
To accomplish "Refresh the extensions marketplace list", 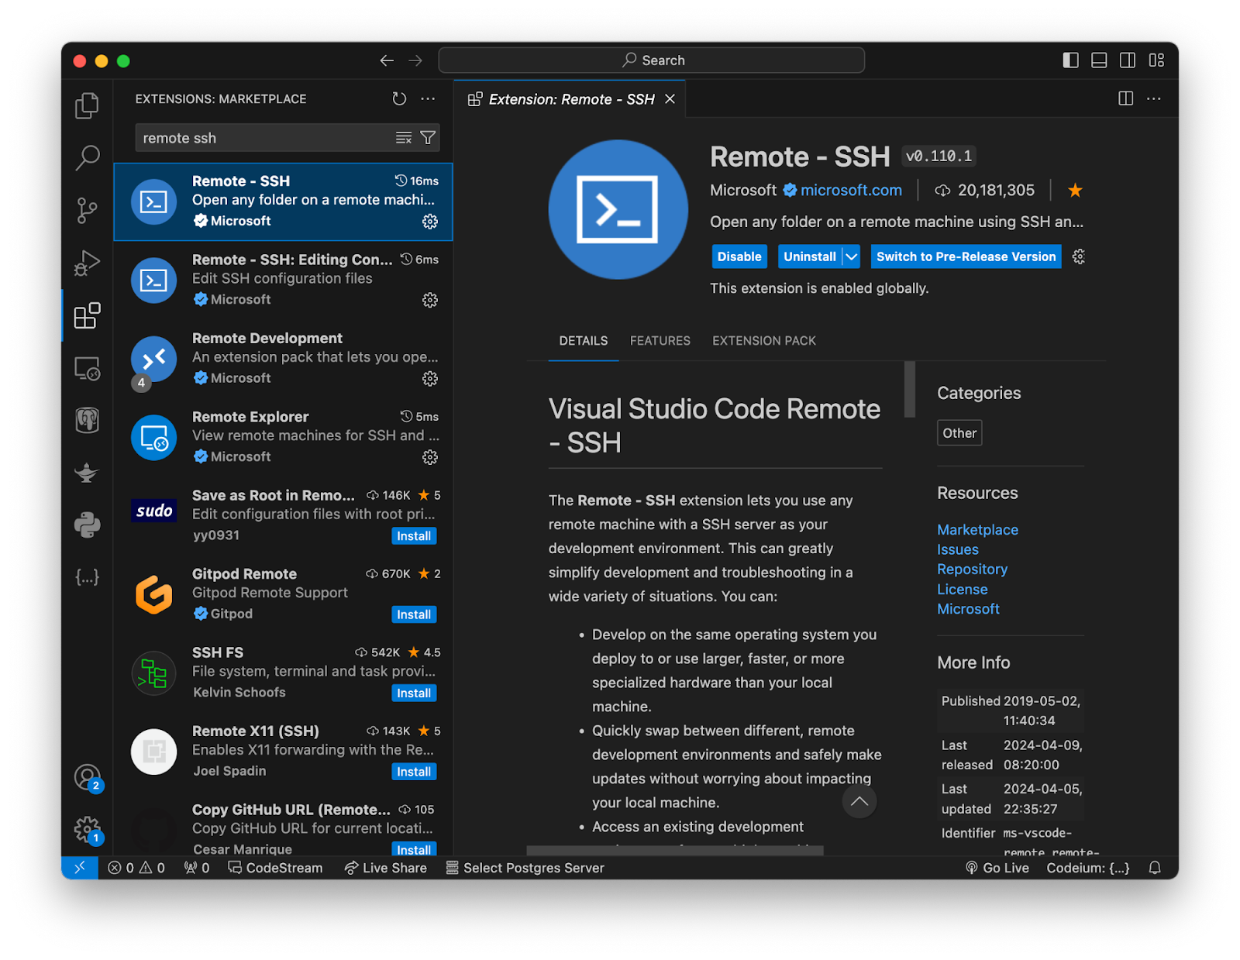I will point(399,98).
